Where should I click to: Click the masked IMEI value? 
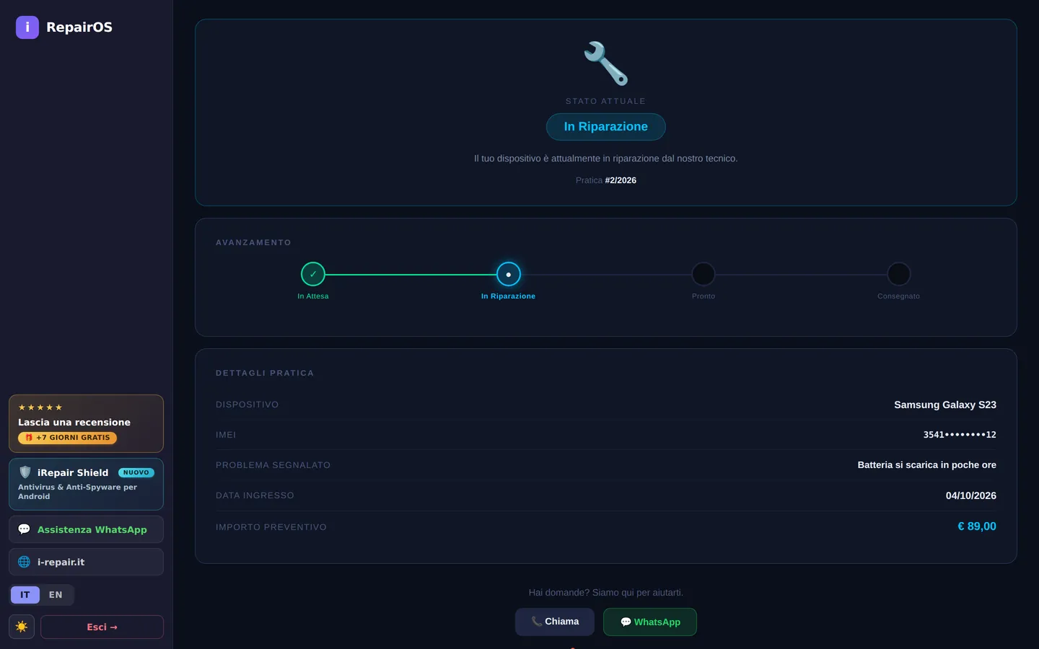[x=960, y=435]
